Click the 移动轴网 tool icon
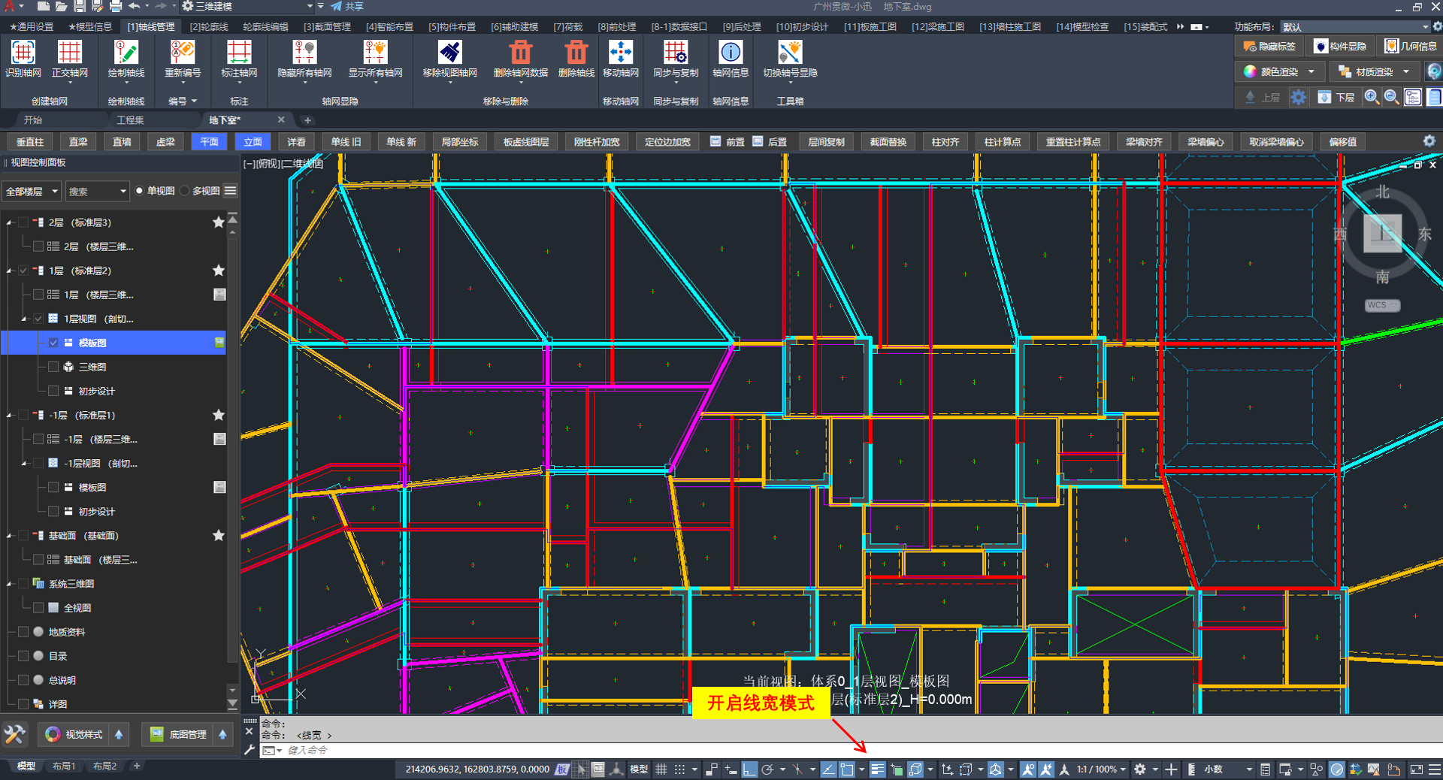This screenshot has width=1443, height=780. (x=620, y=54)
